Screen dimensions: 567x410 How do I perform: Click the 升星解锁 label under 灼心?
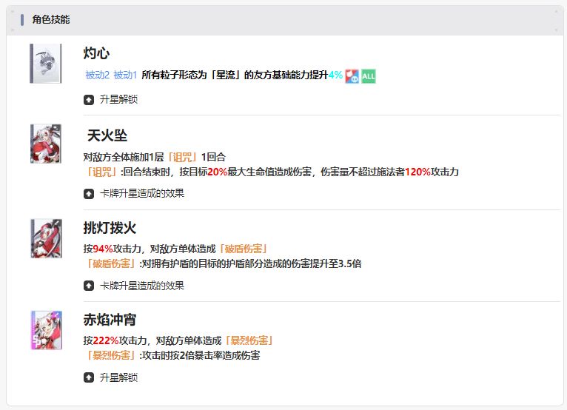pyautogui.click(x=118, y=99)
